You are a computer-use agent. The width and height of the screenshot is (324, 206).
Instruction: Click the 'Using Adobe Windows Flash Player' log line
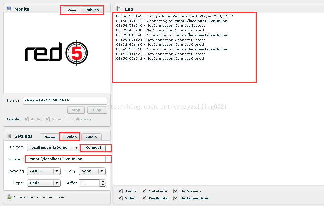[174, 16]
